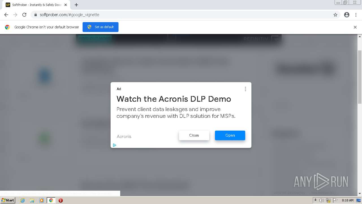Click the AdChoices triangle icon
The height and width of the screenshot is (204, 362).
(x=115, y=145)
